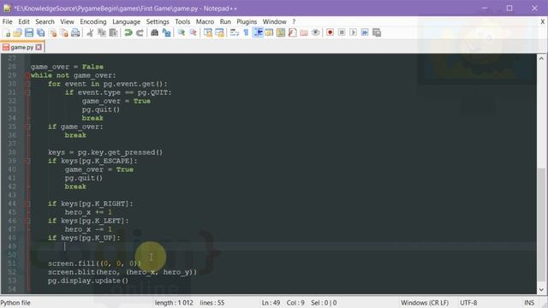Collapse the while loop at line 29
The image size is (548, 308).
(27, 75)
